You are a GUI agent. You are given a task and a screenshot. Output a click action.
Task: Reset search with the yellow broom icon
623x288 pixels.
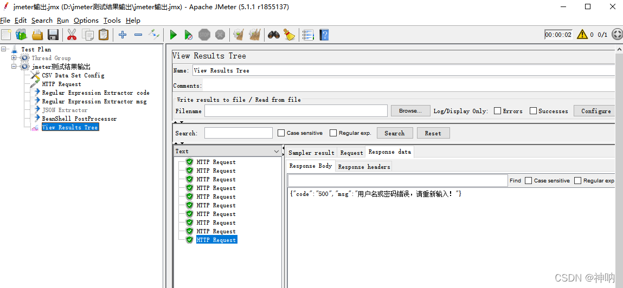point(289,35)
